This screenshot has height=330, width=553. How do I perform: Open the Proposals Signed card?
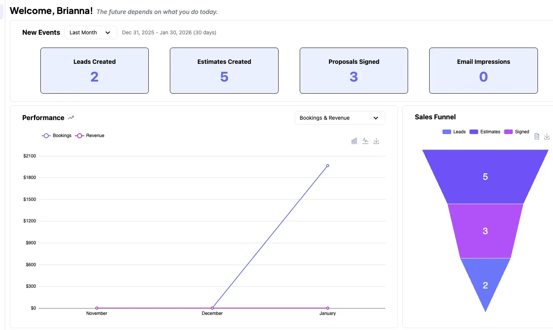354,71
